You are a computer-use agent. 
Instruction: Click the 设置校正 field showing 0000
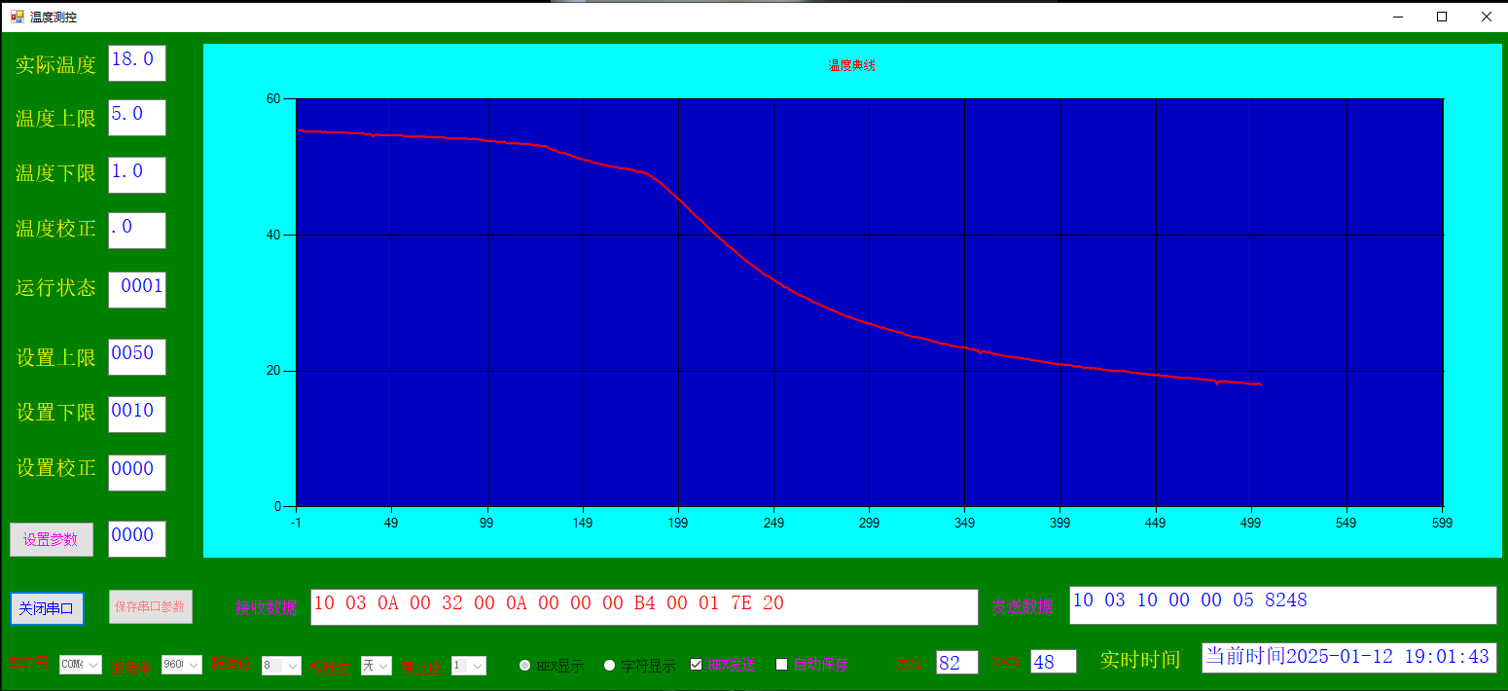pos(137,473)
